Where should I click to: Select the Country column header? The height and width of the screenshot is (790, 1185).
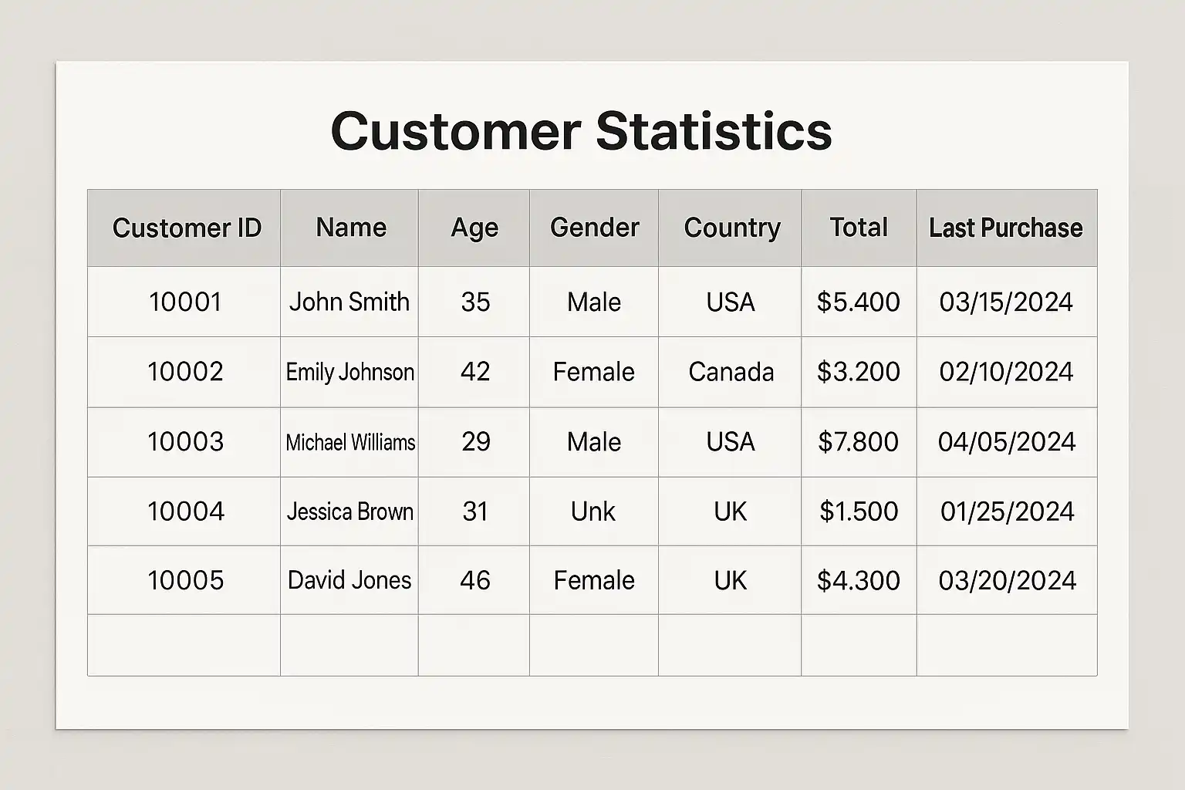click(731, 228)
